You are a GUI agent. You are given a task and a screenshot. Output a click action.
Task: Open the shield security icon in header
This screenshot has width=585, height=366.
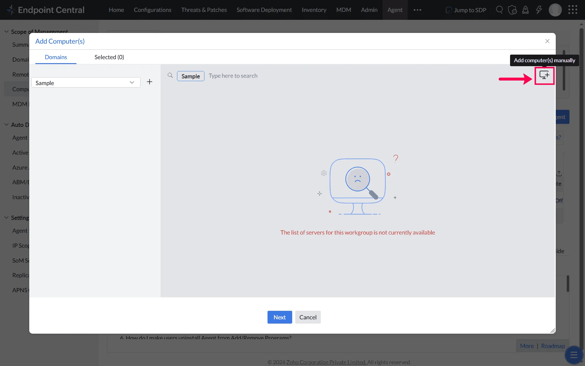coord(512,10)
